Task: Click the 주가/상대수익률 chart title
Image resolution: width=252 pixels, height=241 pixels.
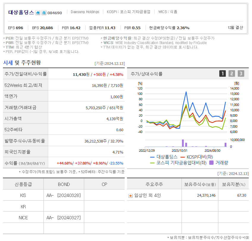Action: [147, 74]
